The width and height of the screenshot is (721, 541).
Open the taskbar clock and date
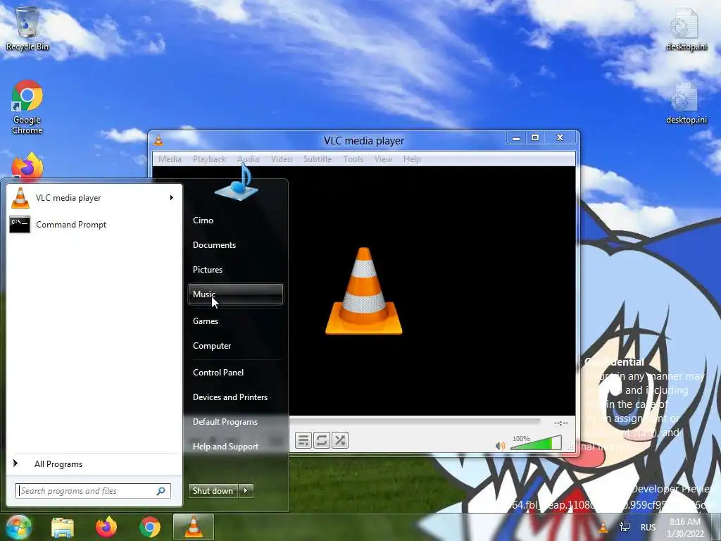pos(685,528)
